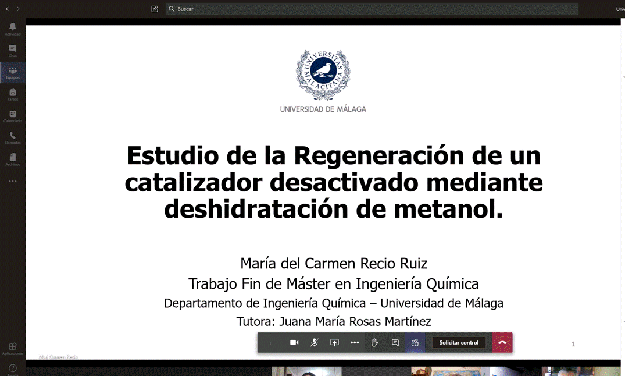Click the search magnifier icon
Viewport: 625px width, 376px height.
(x=172, y=9)
